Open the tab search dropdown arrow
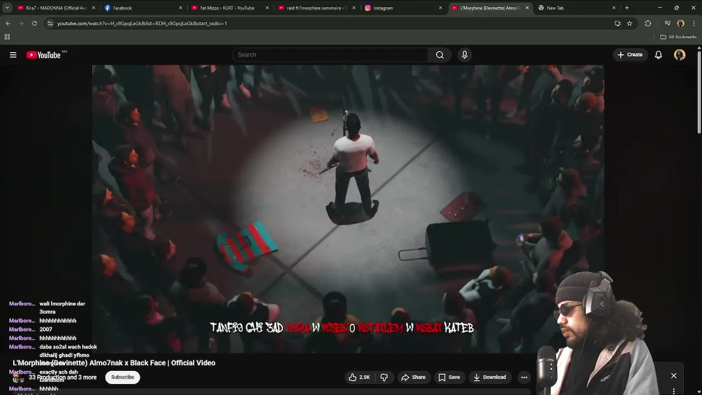This screenshot has width=702, height=395. [x=7, y=8]
